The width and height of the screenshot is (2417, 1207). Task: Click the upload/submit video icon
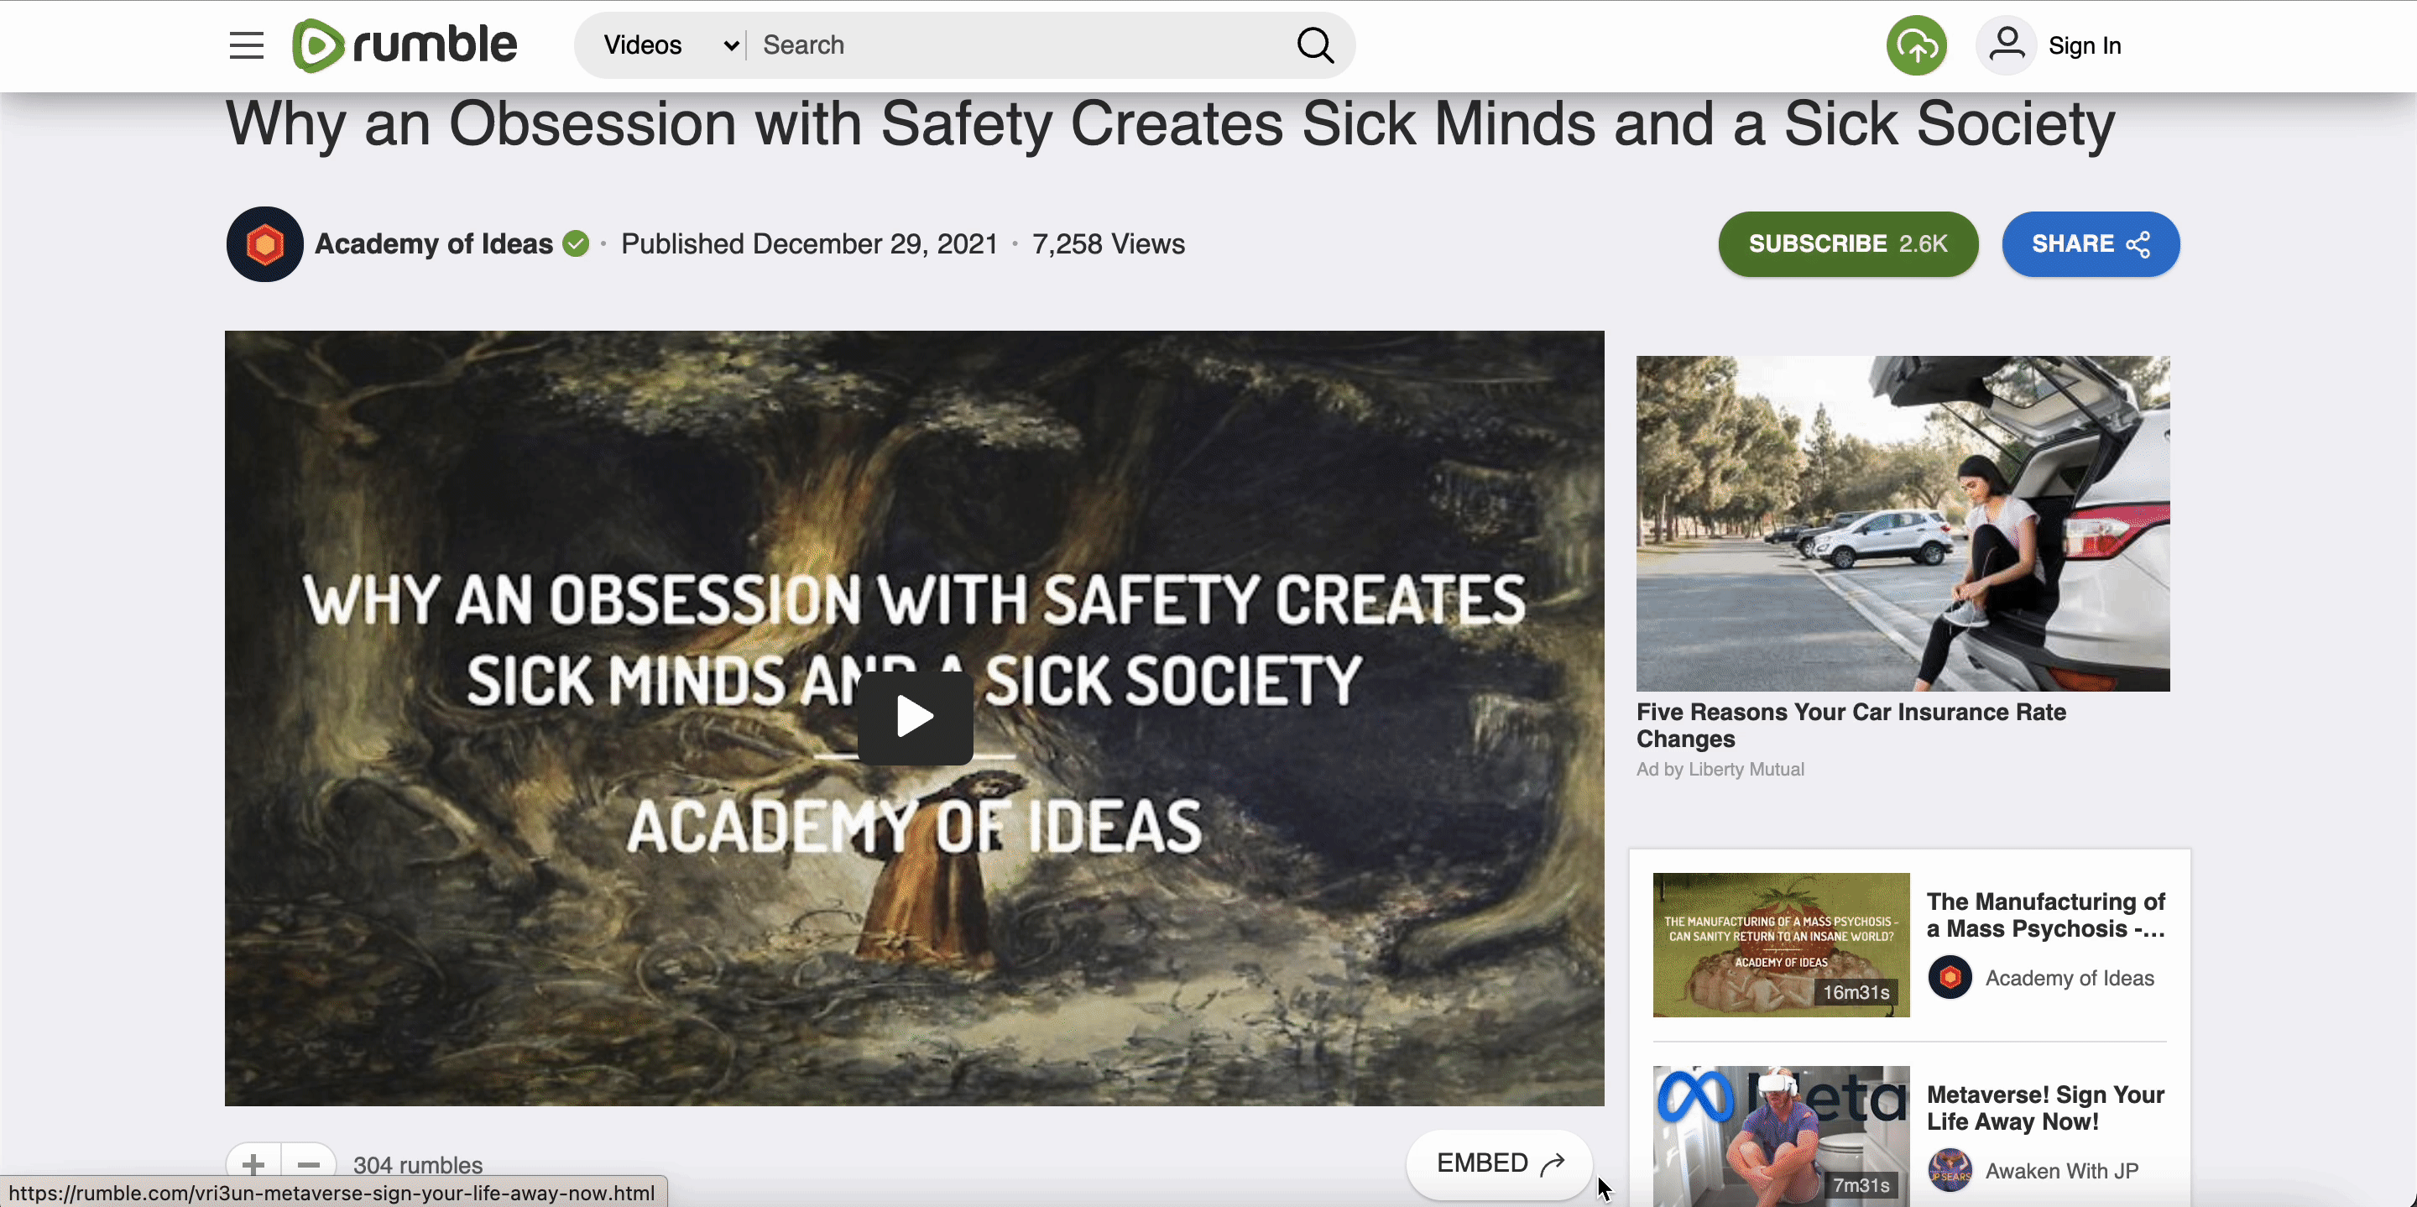pos(1918,44)
